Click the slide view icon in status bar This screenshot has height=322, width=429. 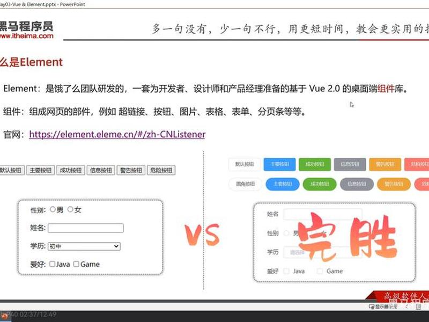418,307
